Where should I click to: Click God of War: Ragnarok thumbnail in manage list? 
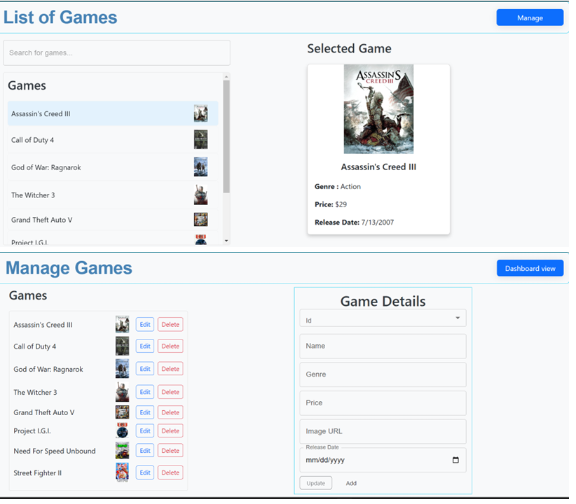click(x=122, y=369)
